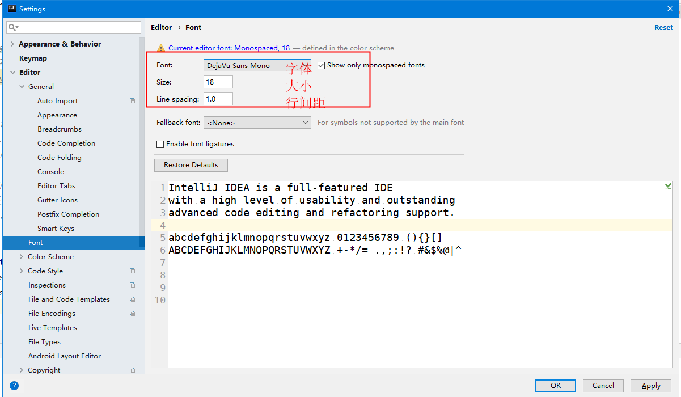Click the project-level icon beside Auto Import

pyautogui.click(x=132, y=101)
